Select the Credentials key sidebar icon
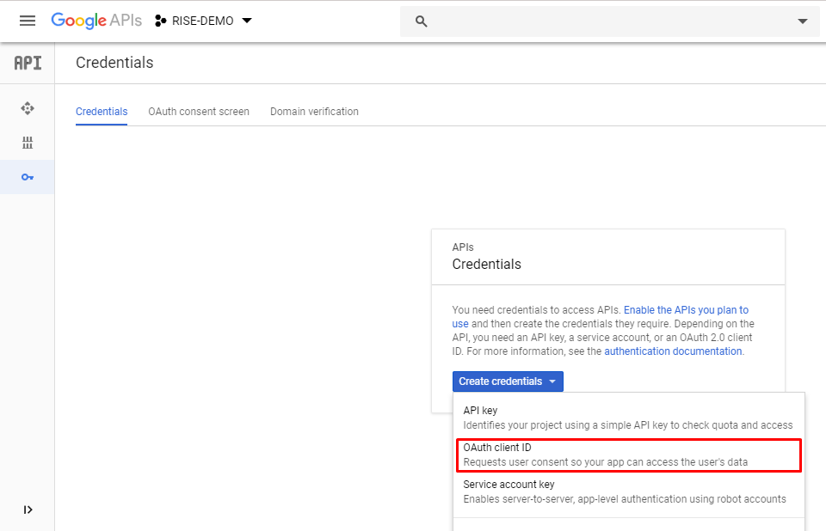Viewport: 826px width, 531px height. coord(28,177)
